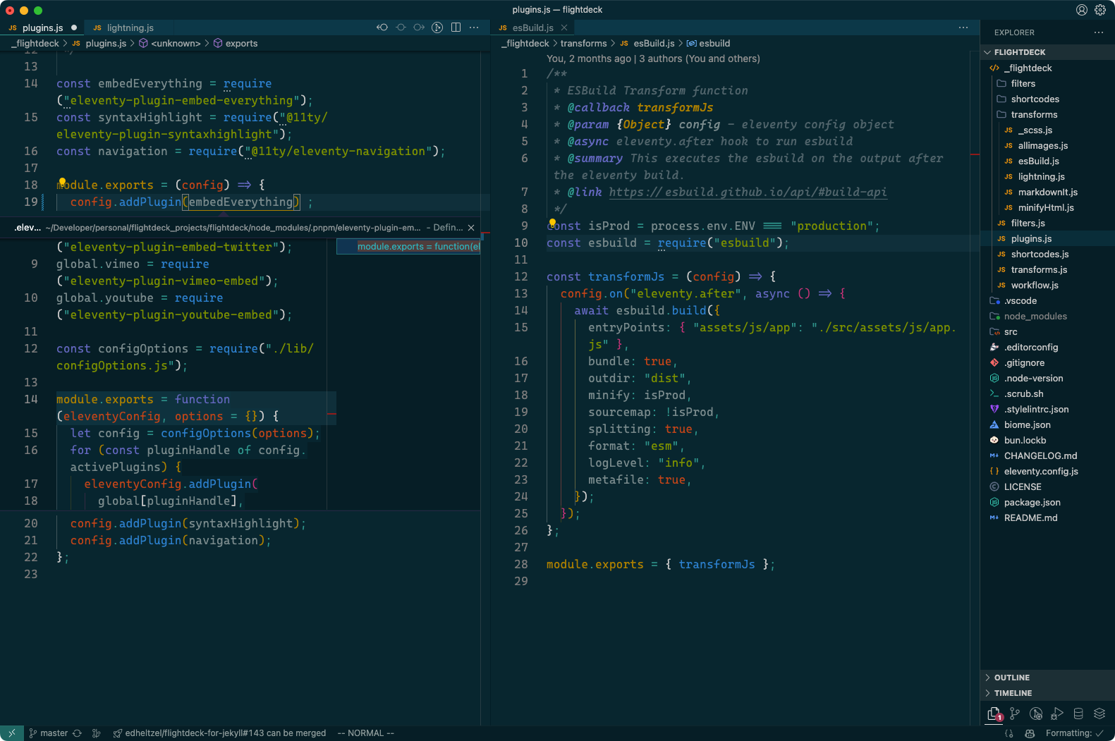Screen dimensions: 1115x741
Task: Click the master branch in status bar
Action: point(48,733)
